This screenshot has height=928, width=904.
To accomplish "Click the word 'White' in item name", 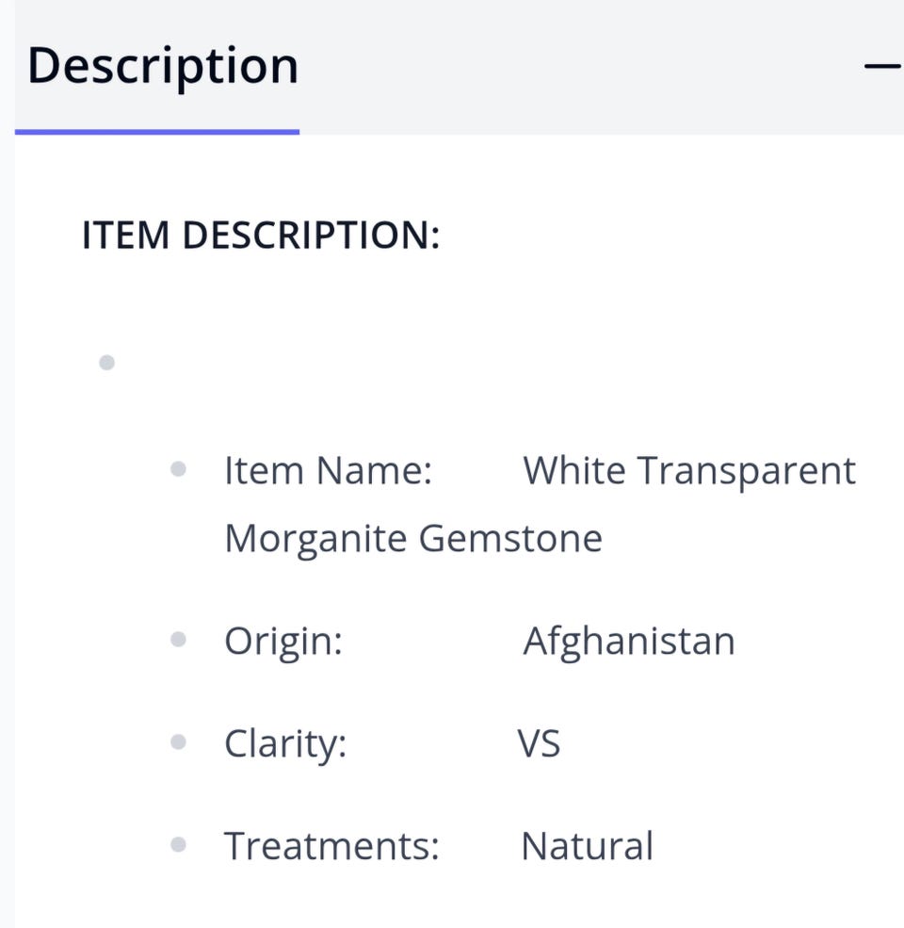I will (573, 470).
